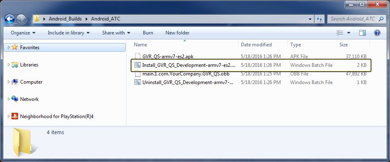The image size is (390, 162).
Task: Toggle the preview pane icon
Action: pyautogui.click(x=362, y=33)
